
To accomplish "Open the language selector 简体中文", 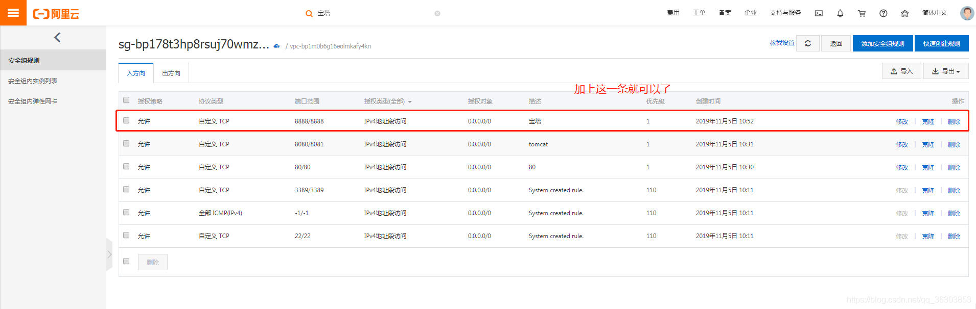I will pos(934,13).
